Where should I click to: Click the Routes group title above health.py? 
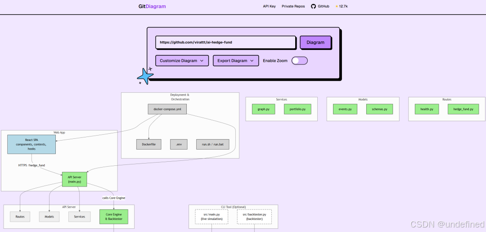pos(447,100)
